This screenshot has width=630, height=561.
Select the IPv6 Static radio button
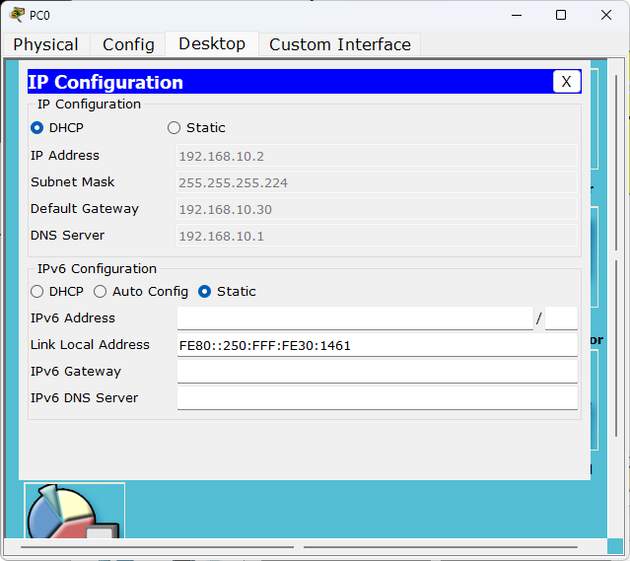point(204,292)
